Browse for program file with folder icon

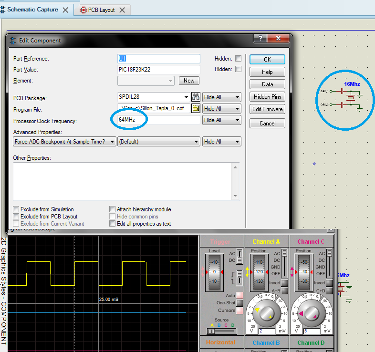click(196, 108)
